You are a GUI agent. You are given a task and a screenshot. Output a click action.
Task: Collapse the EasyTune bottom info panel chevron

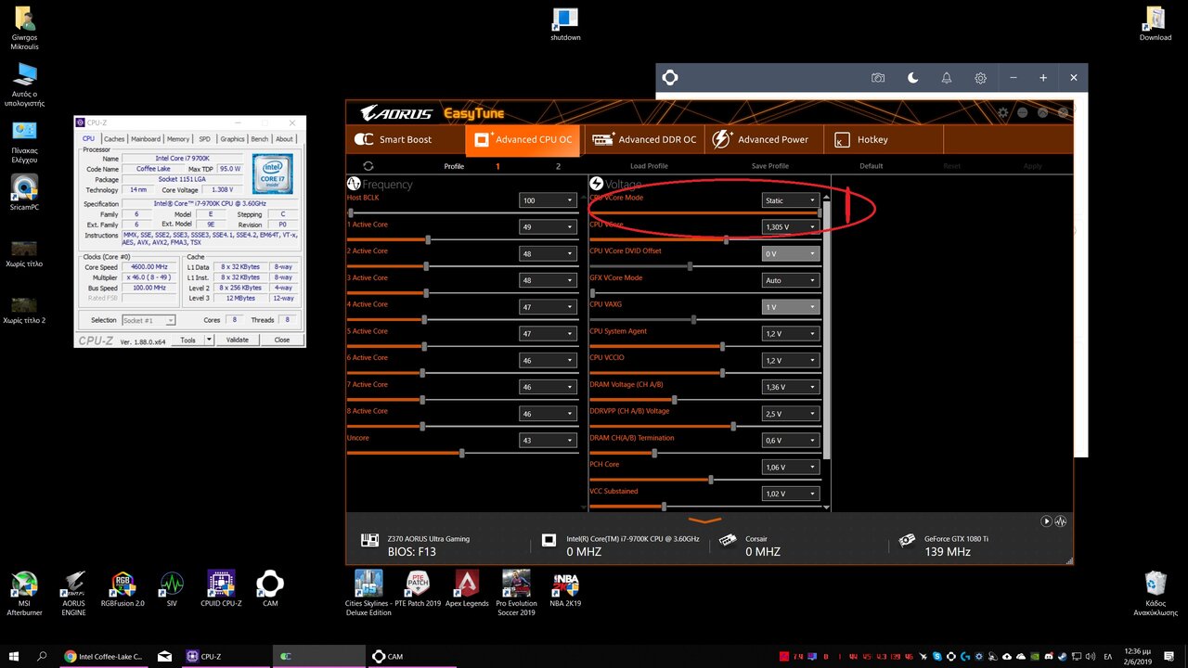point(705,520)
